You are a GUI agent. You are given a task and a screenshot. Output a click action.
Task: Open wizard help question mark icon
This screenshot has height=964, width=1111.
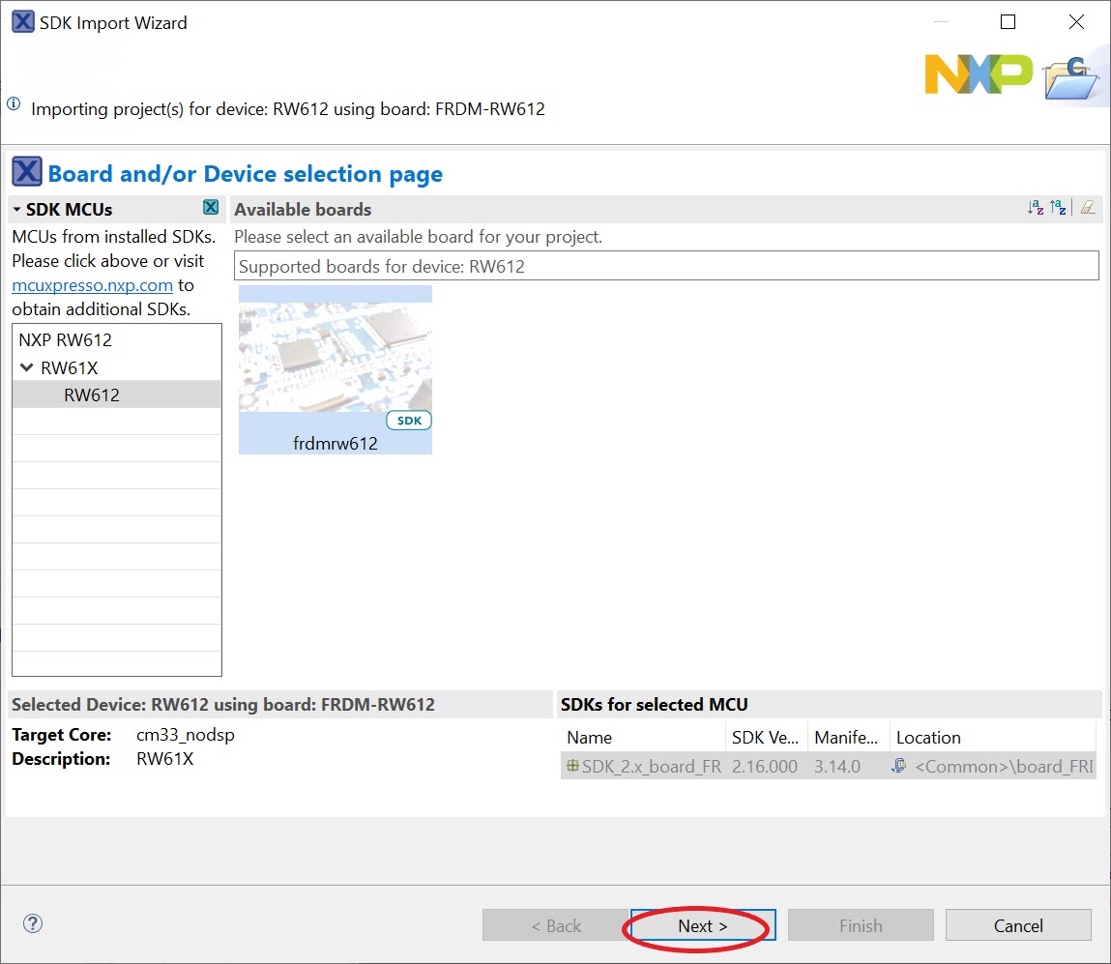click(33, 924)
